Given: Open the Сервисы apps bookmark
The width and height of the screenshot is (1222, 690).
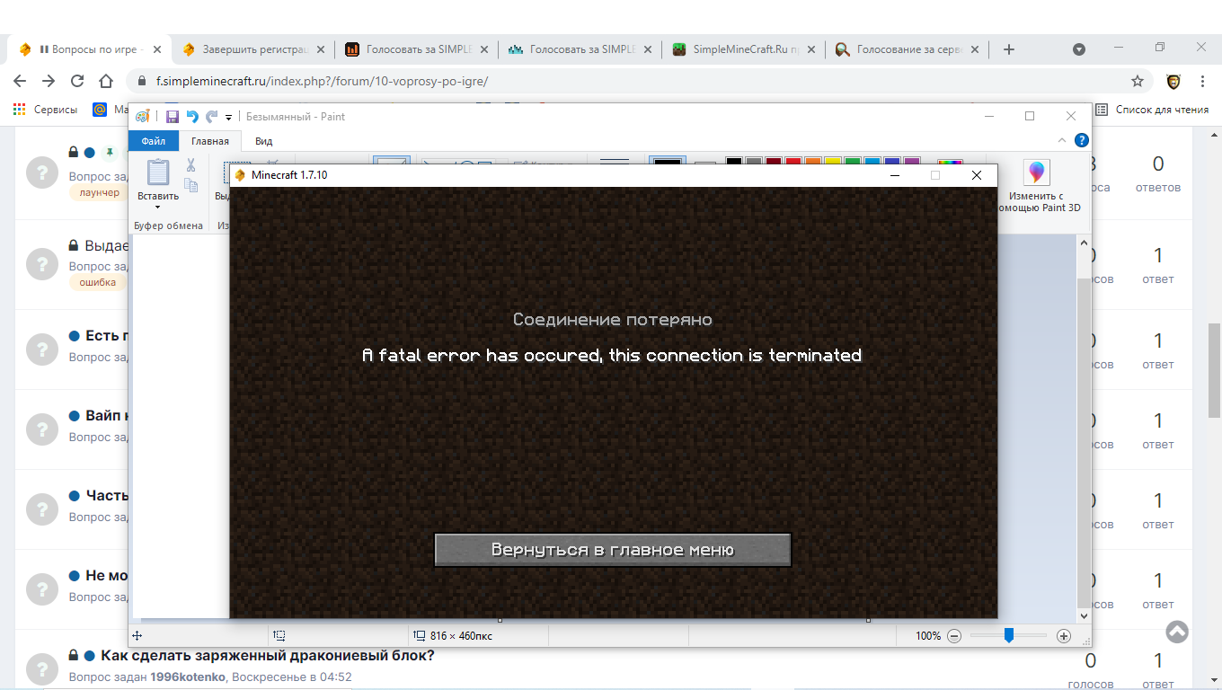Looking at the screenshot, I should pyautogui.click(x=45, y=110).
